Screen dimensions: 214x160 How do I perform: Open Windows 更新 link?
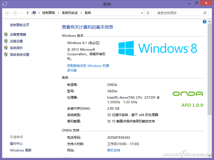click(21, 150)
